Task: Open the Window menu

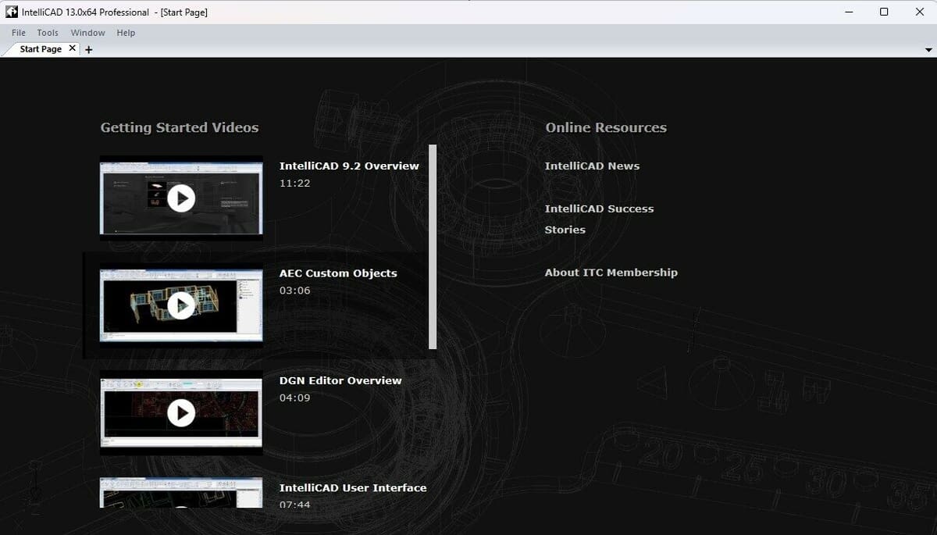Action: pos(87,33)
